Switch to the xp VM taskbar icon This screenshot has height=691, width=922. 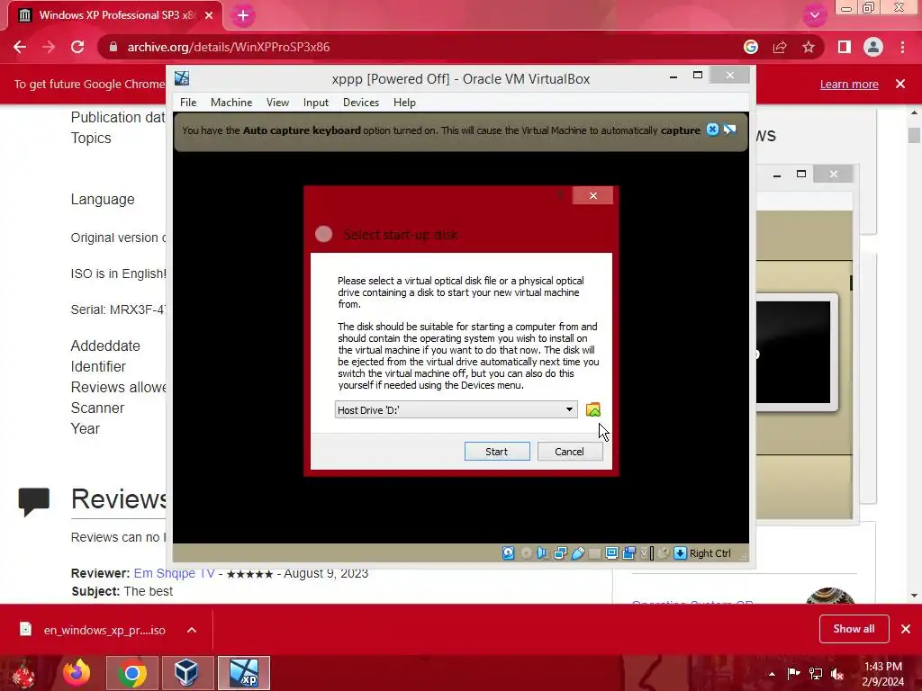[x=243, y=673]
